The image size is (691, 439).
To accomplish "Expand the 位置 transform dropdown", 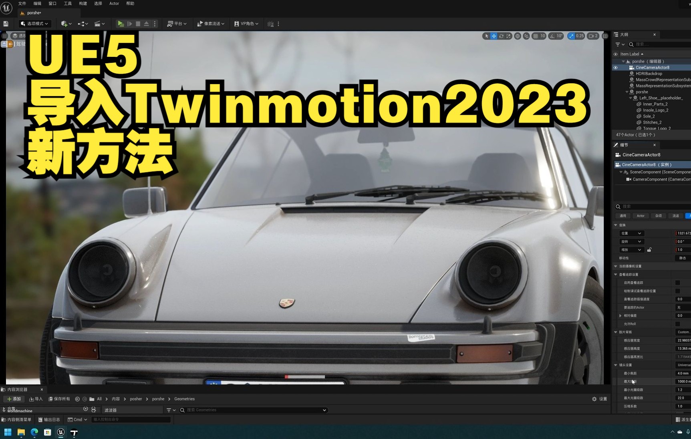I will (x=631, y=233).
